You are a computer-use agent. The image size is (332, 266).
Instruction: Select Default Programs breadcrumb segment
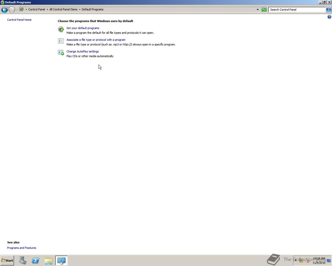93,9
